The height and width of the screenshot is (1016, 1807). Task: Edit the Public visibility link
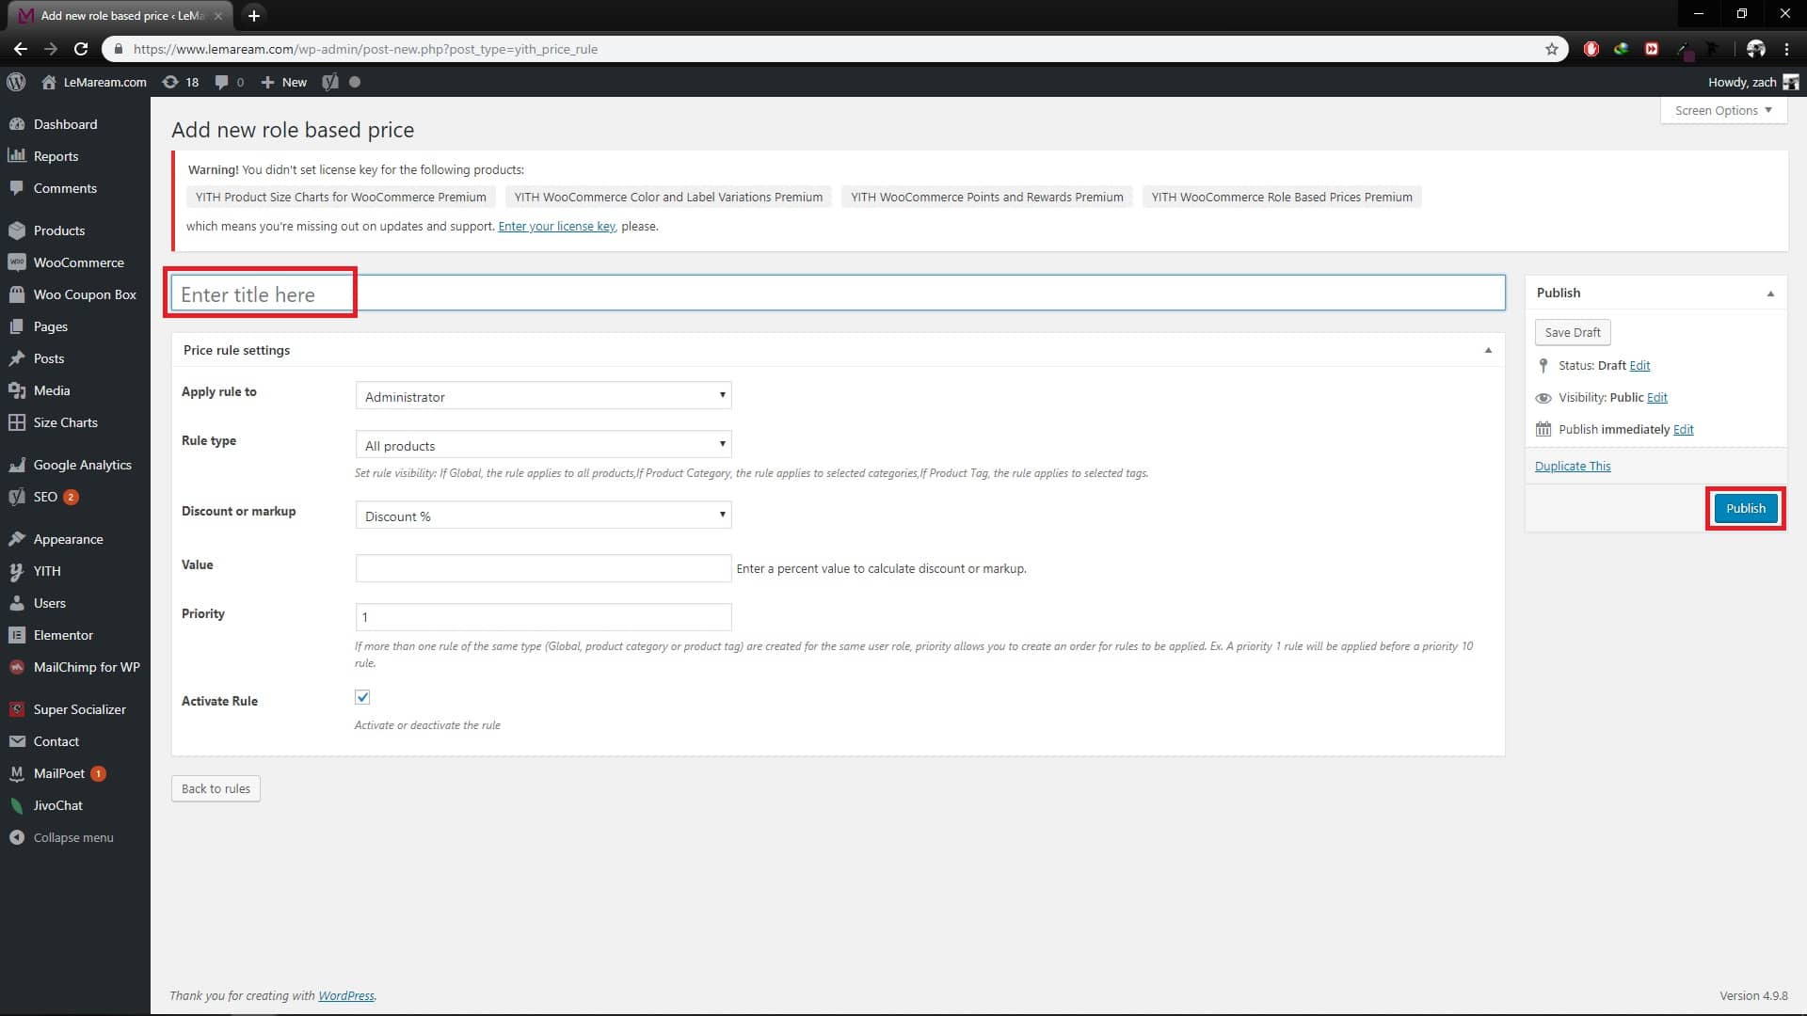[x=1657, y=398]
